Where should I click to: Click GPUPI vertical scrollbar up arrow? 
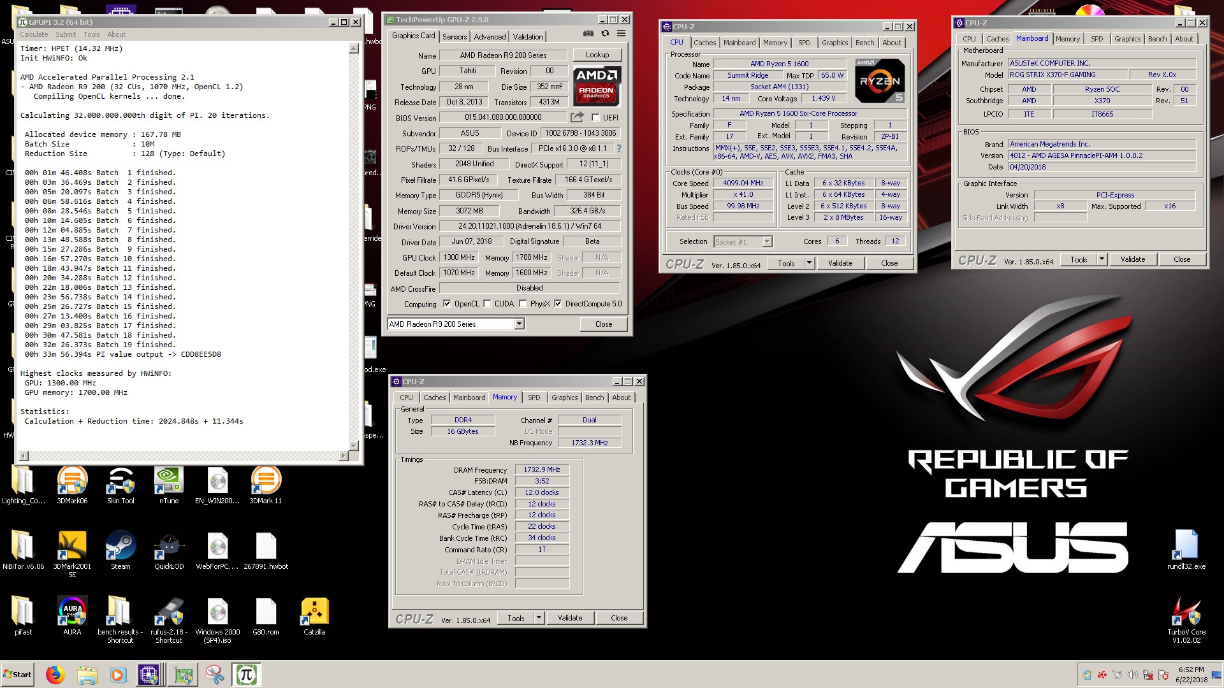pyautogui.click(x=354, y=48)
